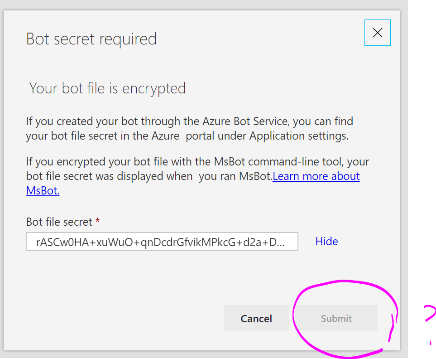Open the Learn more about MsBot link
This screenshot has height=359, width=436.
coord(316,176)
